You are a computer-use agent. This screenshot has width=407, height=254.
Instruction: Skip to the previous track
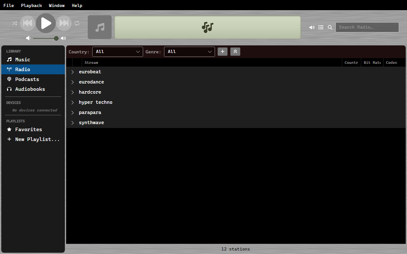[28, 23]
